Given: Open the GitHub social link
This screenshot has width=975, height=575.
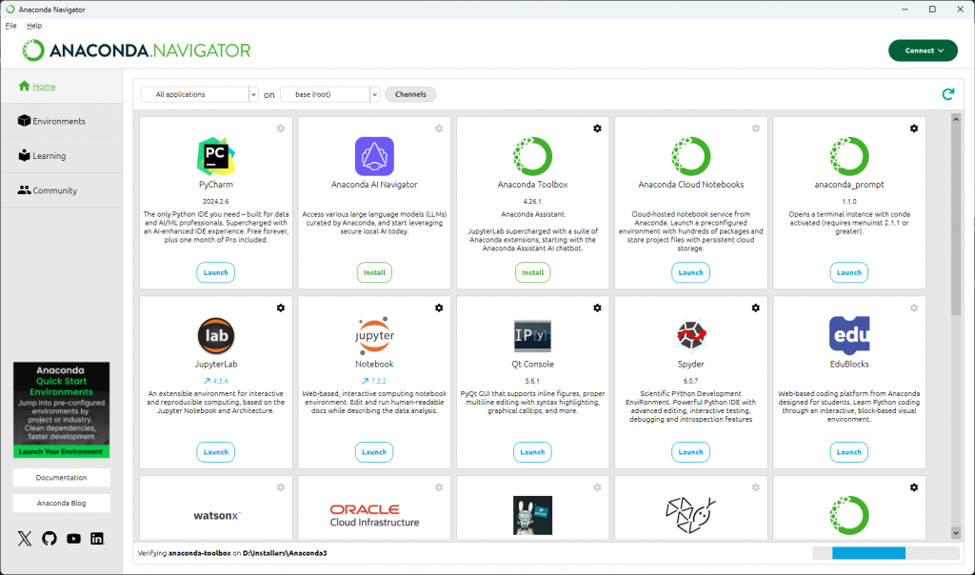Looking at the screenshot, I should [x=50, y=538].
